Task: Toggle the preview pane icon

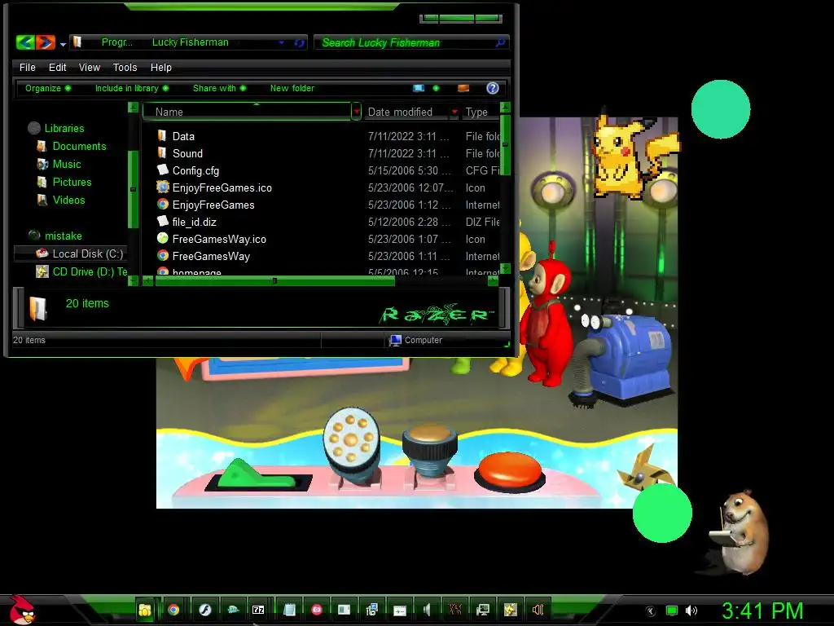Action: pyautogui.click(x=463, y=88)
